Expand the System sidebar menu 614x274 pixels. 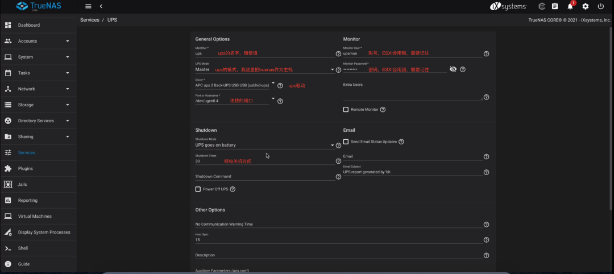pos(39,57)
